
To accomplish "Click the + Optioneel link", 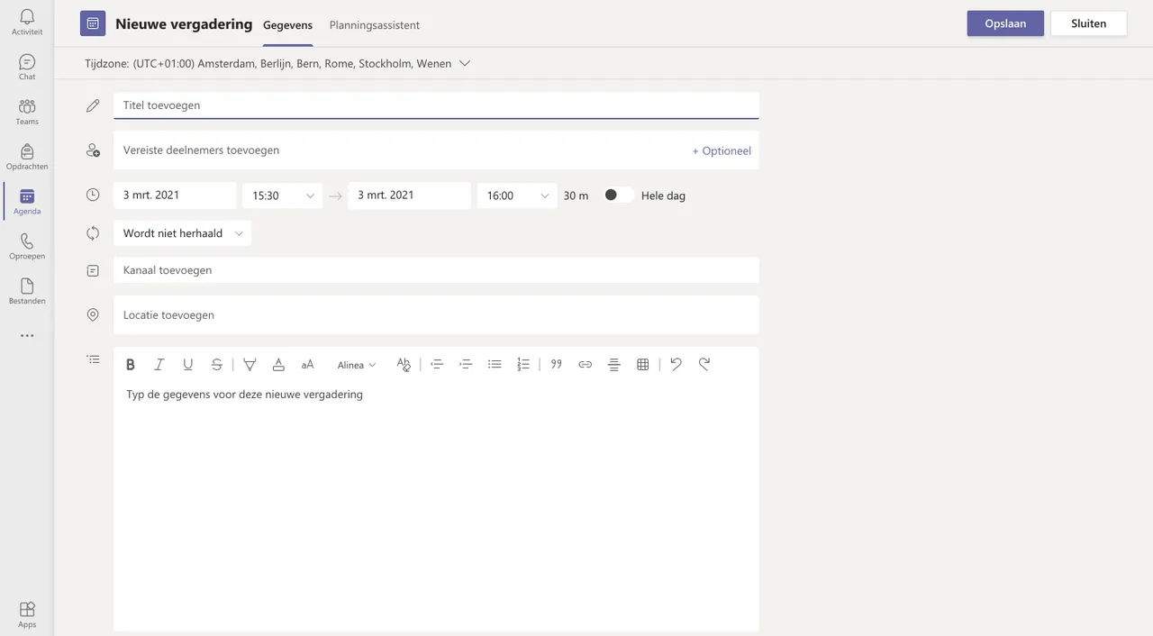I will pyautogui.click(x=722, y=151).
